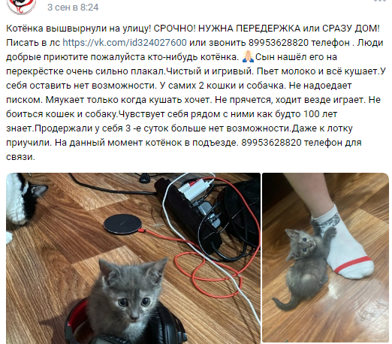392x344 pixels.
Task: Click the post timestamp 3 сен в 8:24
Action: 73,8
